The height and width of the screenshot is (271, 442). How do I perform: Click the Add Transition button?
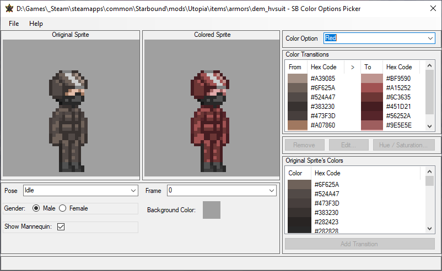[x=360, y=244]
